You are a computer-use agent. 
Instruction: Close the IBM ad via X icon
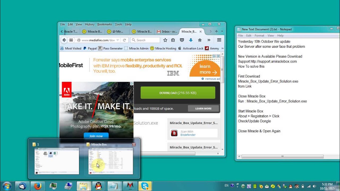[x=218, y=56]
